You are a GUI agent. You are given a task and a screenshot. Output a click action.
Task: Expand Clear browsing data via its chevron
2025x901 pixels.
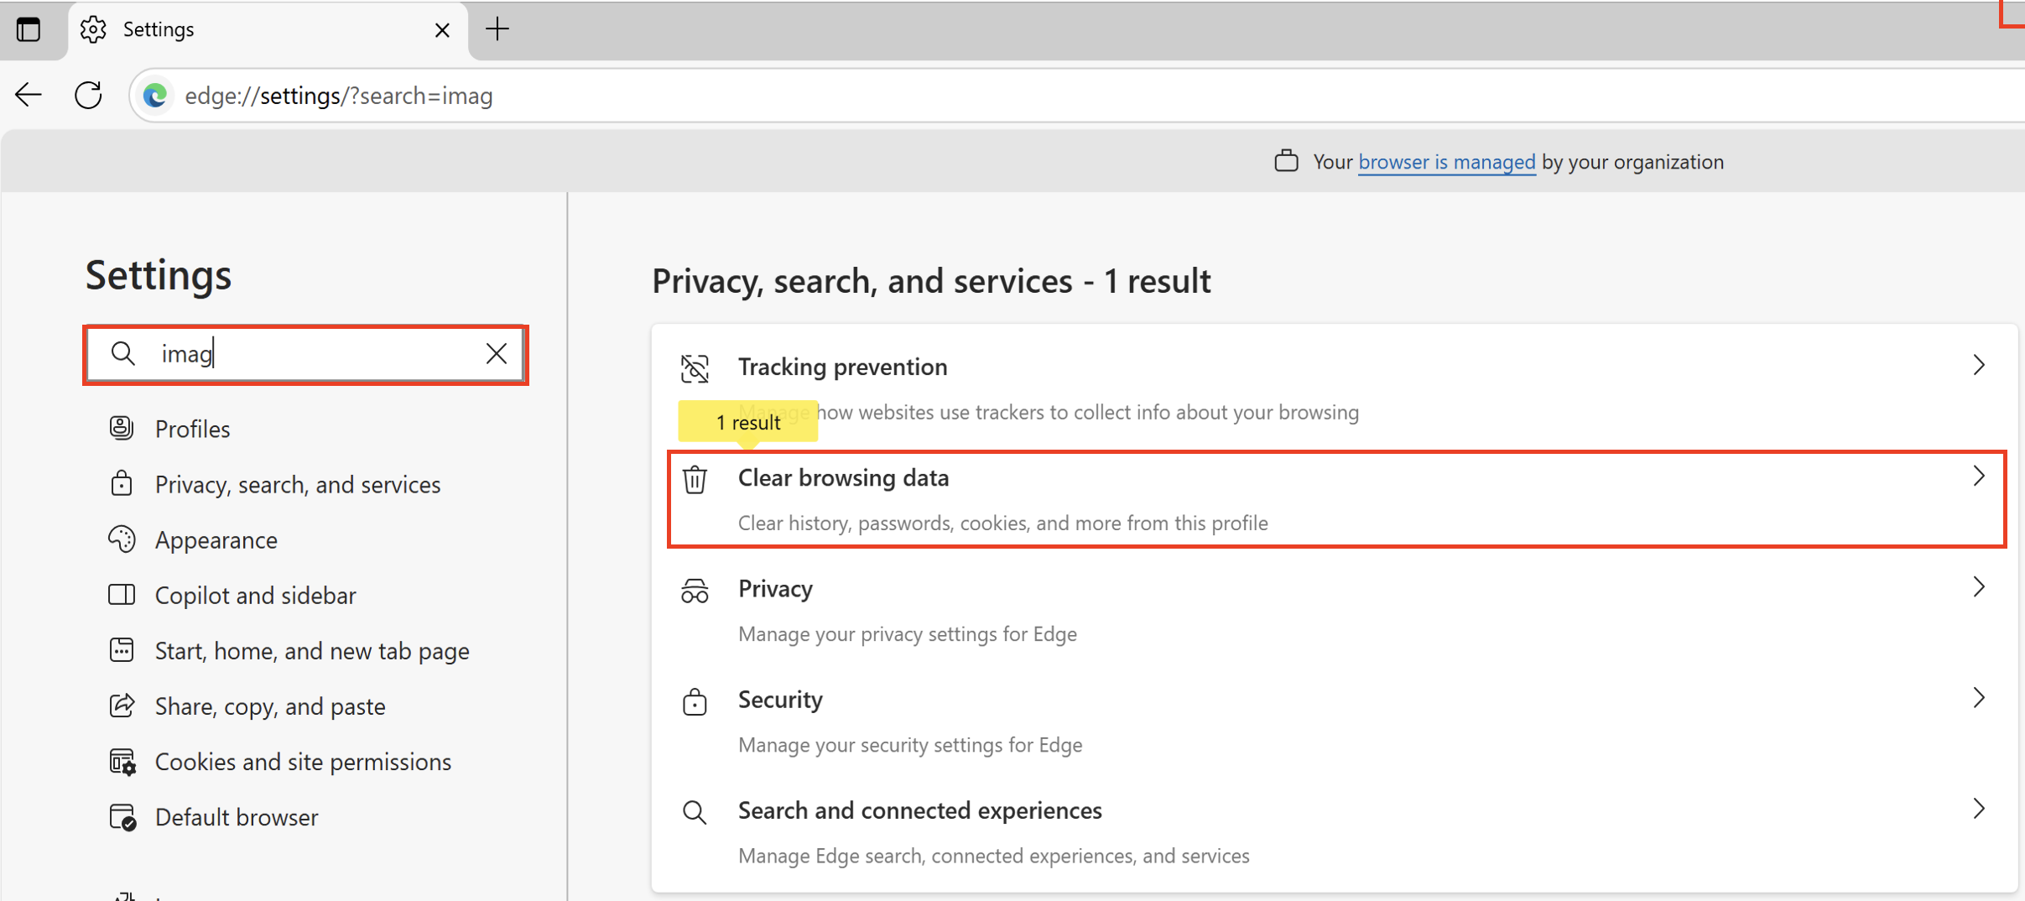click(x=1979, y=476)
